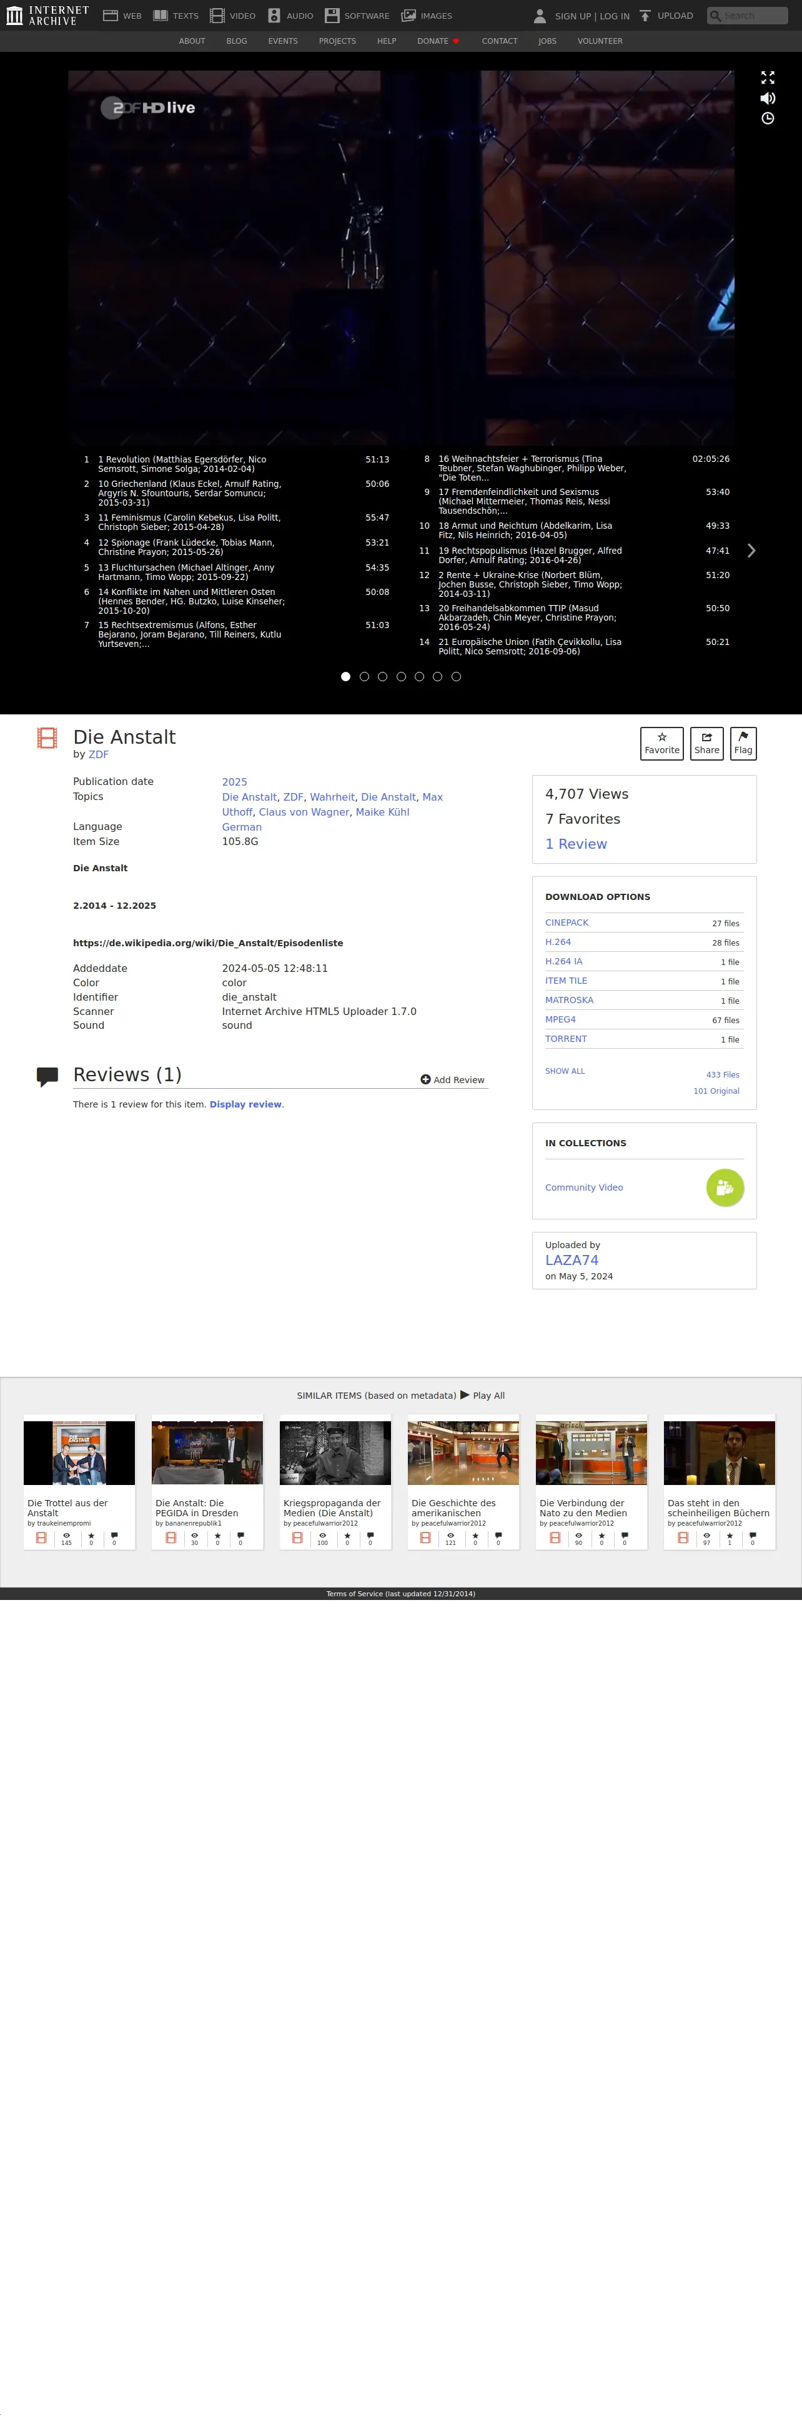Image resolution: width=802 pixels, height=2420 pixels.
Task: Open the Images icon
Action: [408, 16]
